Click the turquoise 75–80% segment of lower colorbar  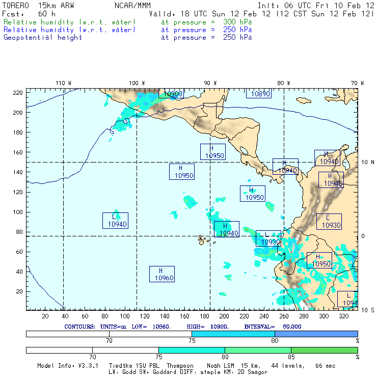pos(192,350)
